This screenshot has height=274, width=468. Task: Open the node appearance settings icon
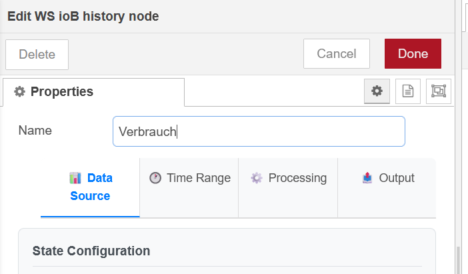click(439, 91)
